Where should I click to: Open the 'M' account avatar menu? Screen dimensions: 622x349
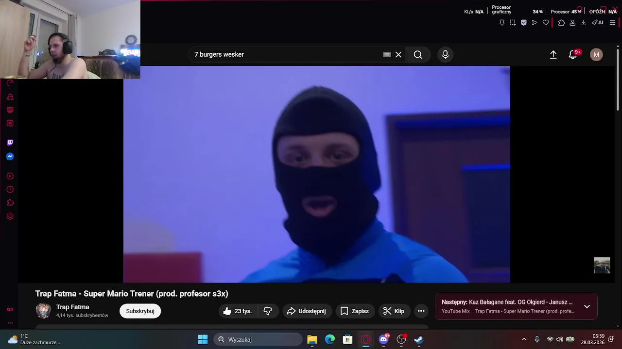[x=596, y=55]
